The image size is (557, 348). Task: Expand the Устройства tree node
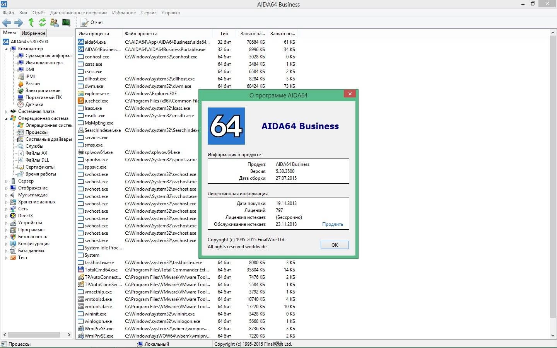click(6, 223)
